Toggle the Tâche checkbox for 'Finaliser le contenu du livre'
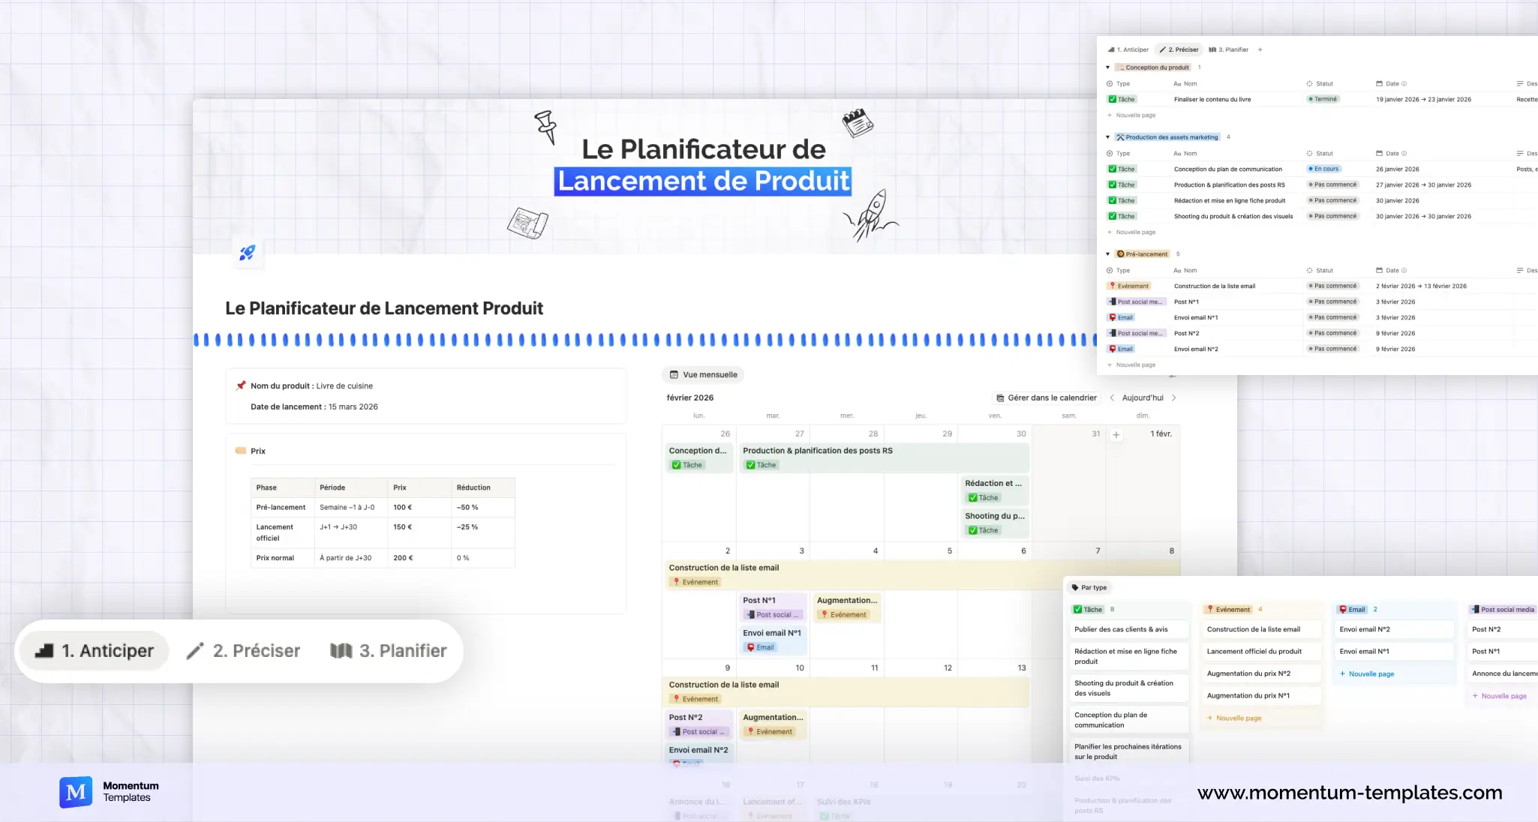 (1114, 98)
